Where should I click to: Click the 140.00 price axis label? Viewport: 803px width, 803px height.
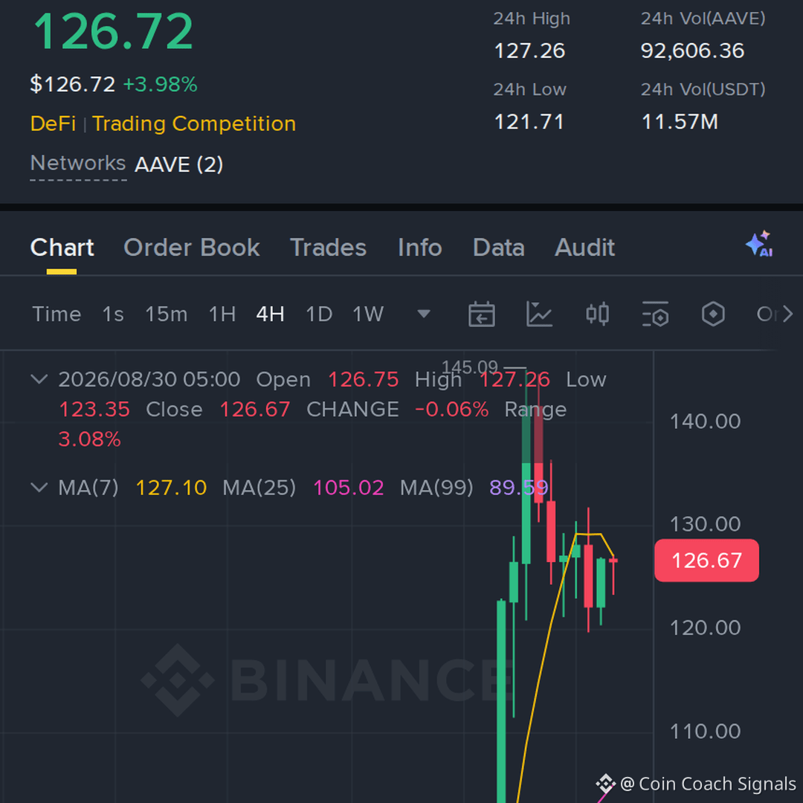point(705,422)
